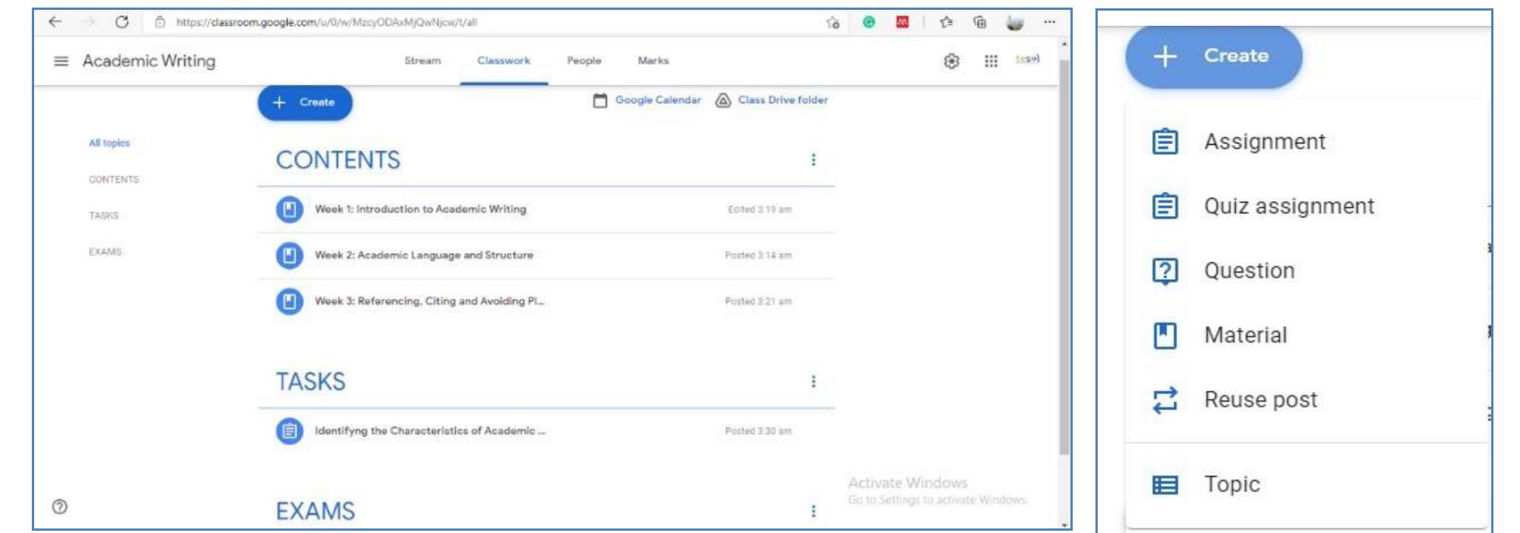Viewport: 1520px width, 533px height.
Task: Open the Google apps grid icon
Action: coord(991,61)
